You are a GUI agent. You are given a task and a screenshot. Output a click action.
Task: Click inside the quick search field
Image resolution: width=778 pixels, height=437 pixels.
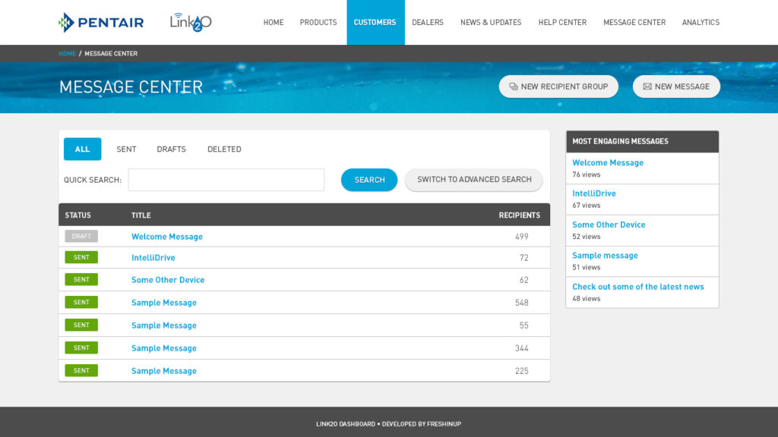click(x=226, y=180)
